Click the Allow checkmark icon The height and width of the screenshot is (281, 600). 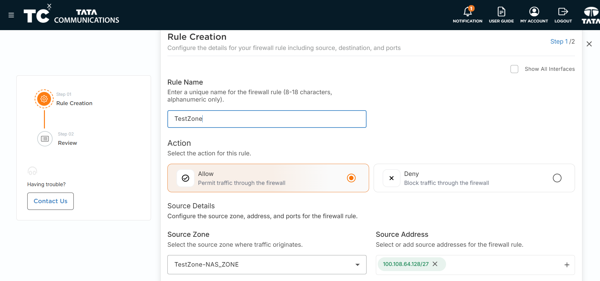tap(186, 178)
